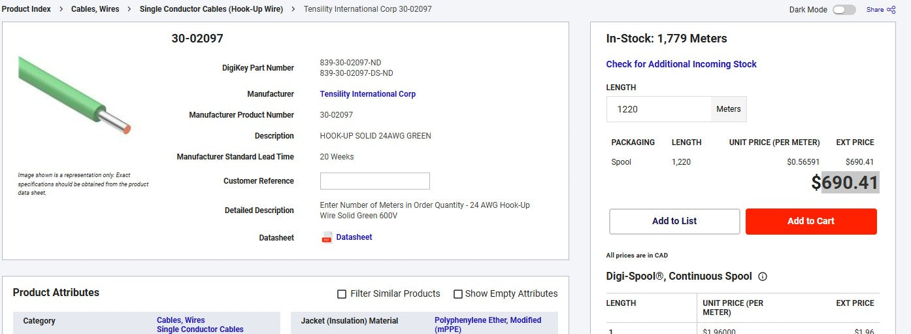Click the 20 Weeks lead time
This screenshot has width=911, height=334.
coord(337,157)
